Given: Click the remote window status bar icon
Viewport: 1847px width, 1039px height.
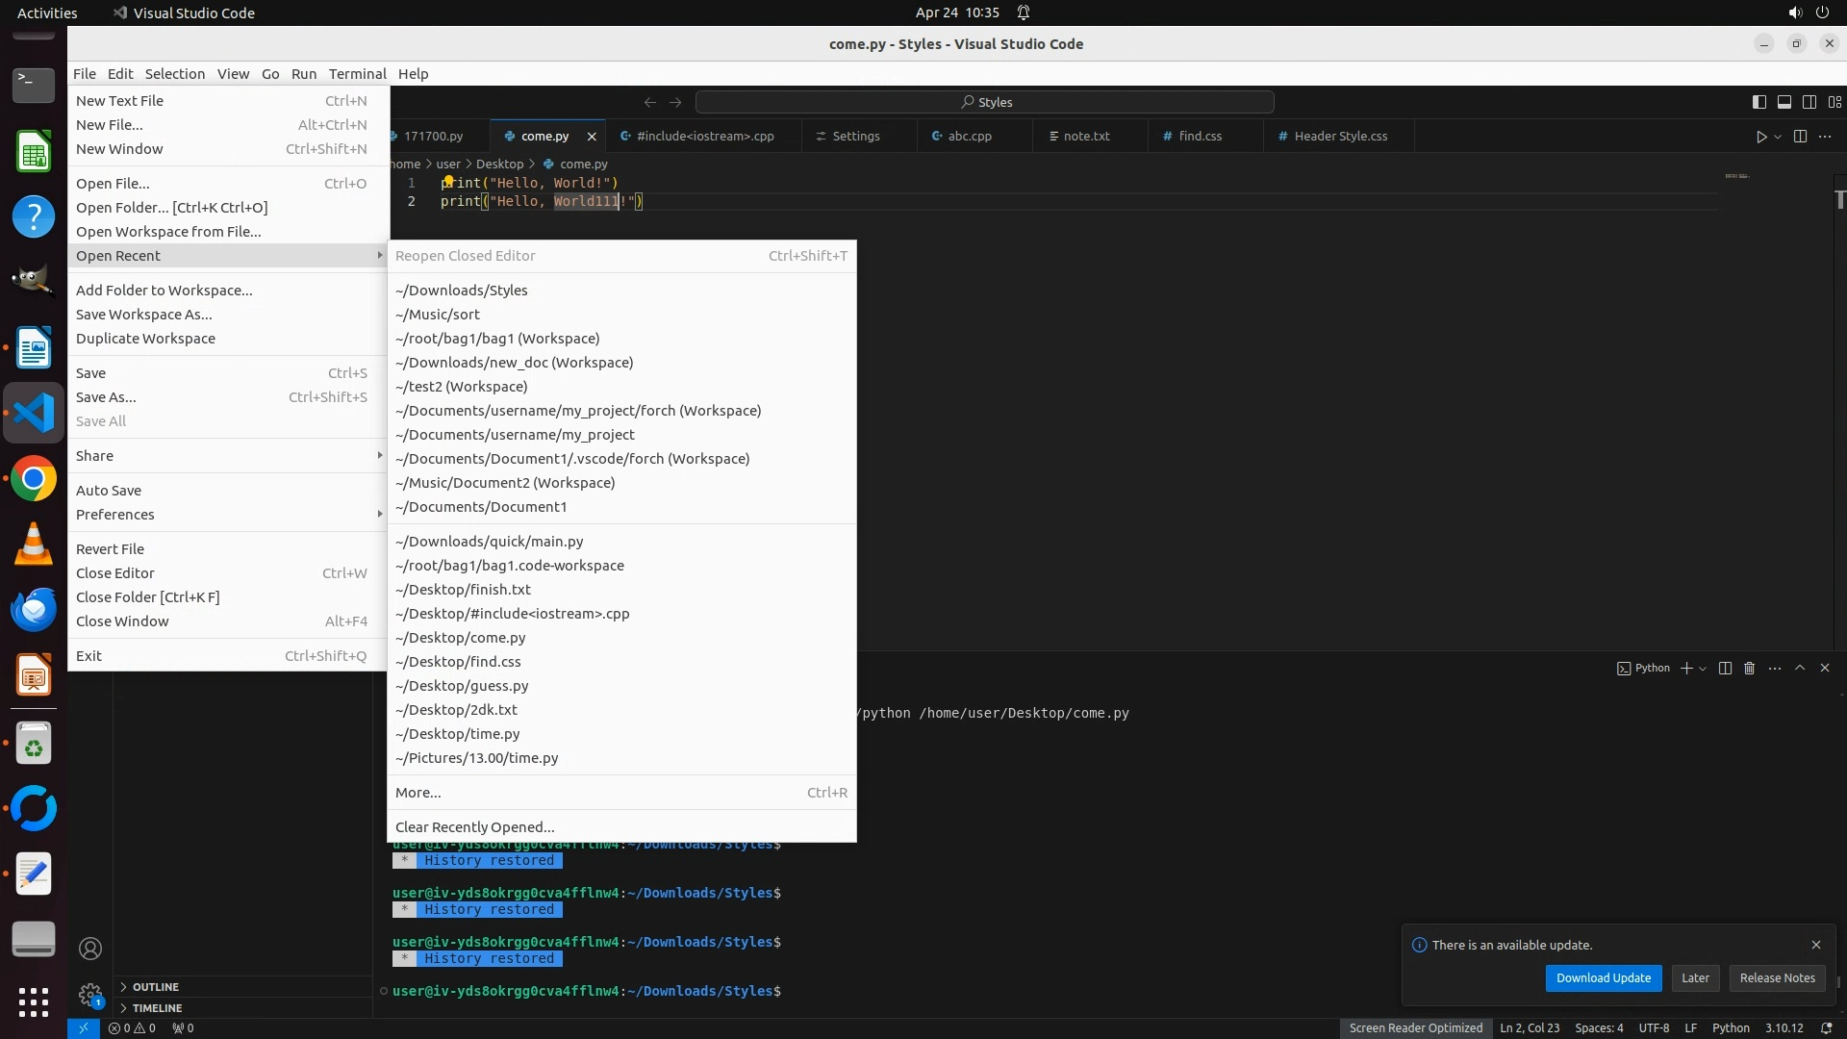Looking at the screenshot, I should (x=83, y=1027).
